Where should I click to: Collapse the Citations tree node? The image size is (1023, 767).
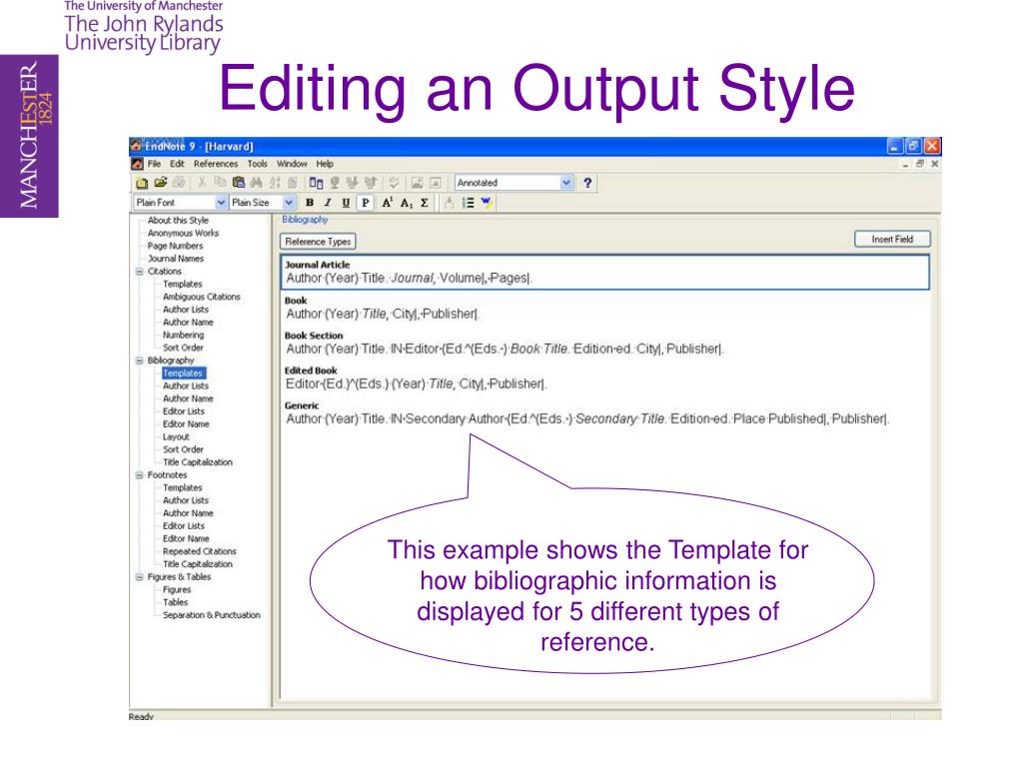pyautogui.click(x=139, y=271)
